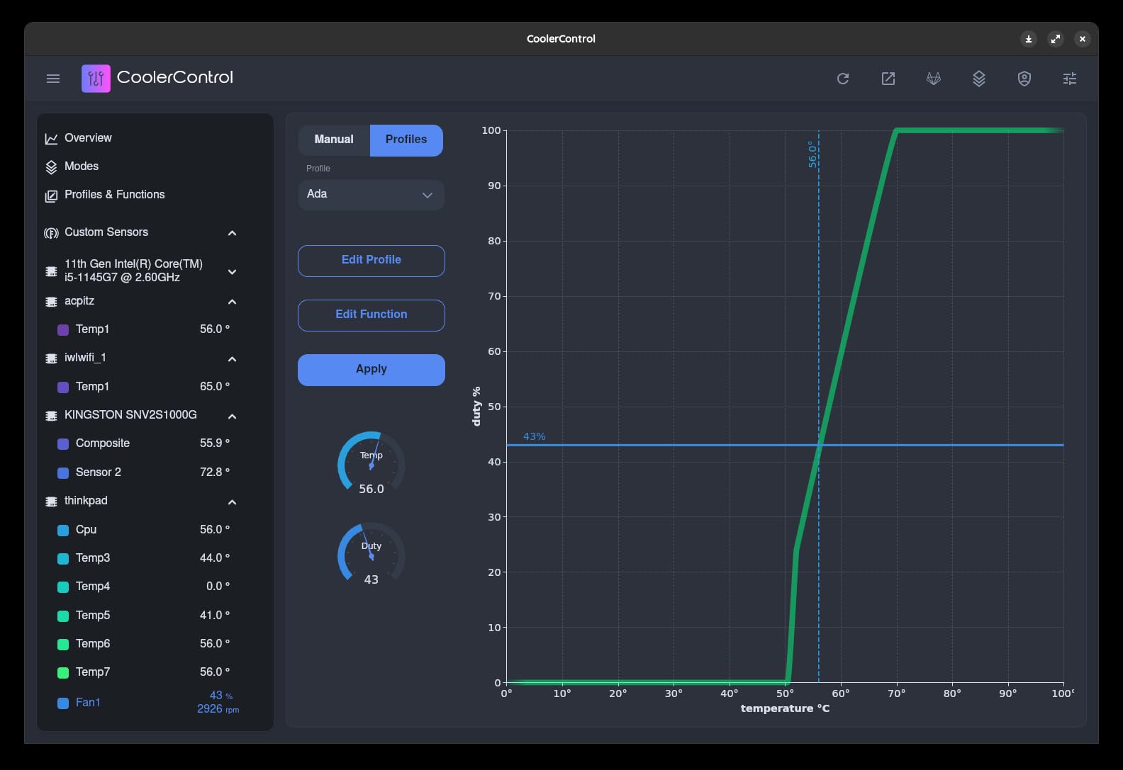
Task: Click the GitLab fox icon
Action: click(933, 79)
